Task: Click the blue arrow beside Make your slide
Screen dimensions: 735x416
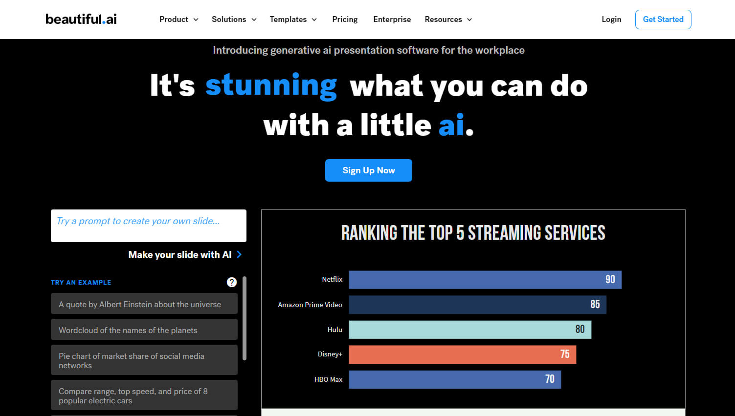Action: pos(239,254)
